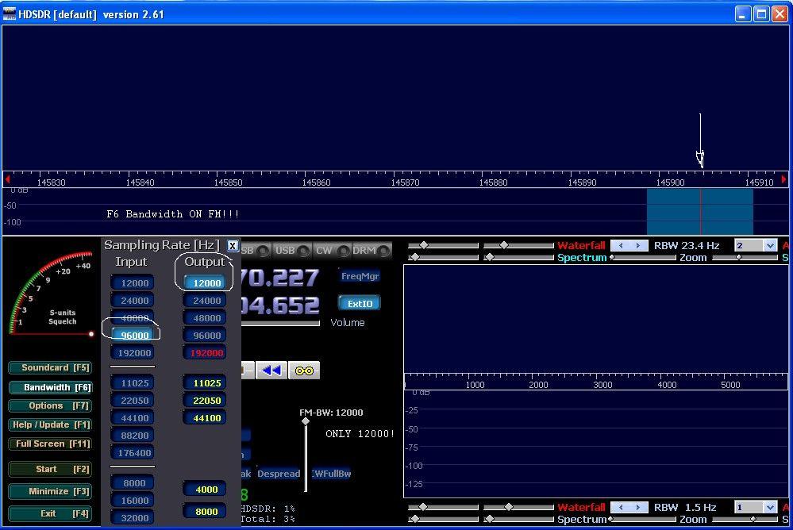Image resolution: width=793 pixels, height=530 pixels.
Task: Open Options [F7] menu
Action: (49, 406)
